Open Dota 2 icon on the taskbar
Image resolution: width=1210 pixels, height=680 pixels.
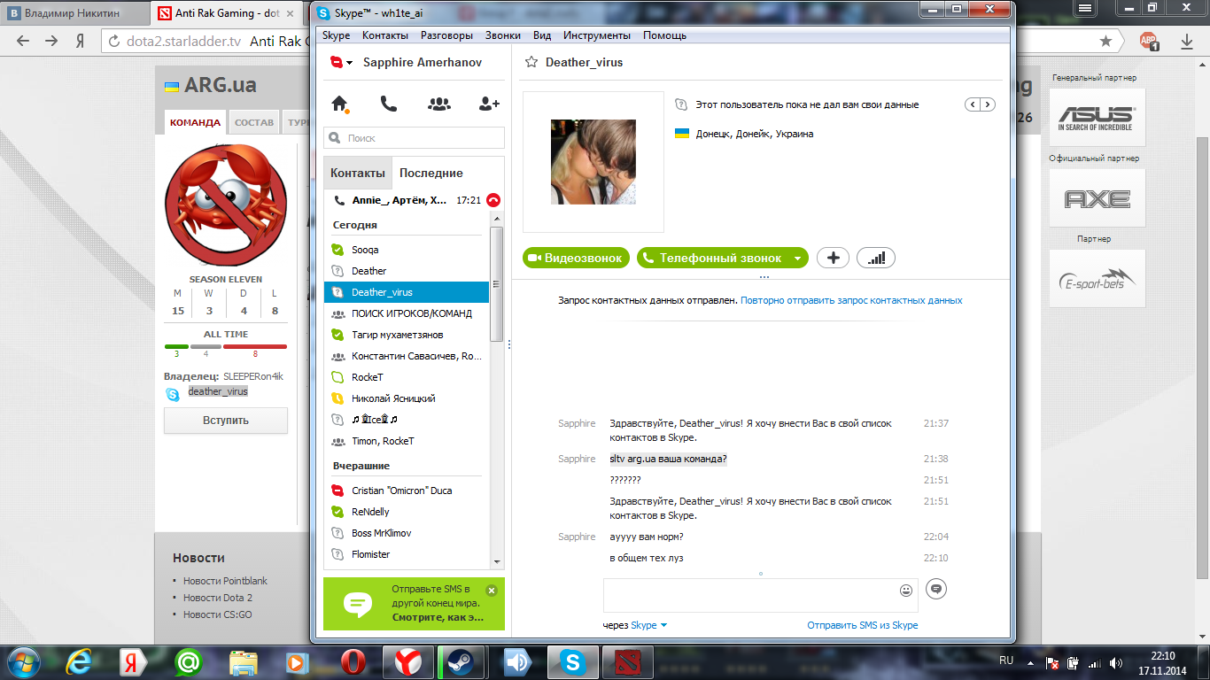[628, 661]
